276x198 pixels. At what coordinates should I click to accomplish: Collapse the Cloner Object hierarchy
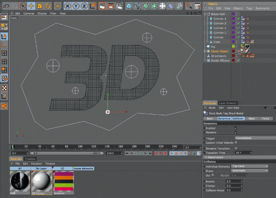pyautogui.click(x=204, y=52)
